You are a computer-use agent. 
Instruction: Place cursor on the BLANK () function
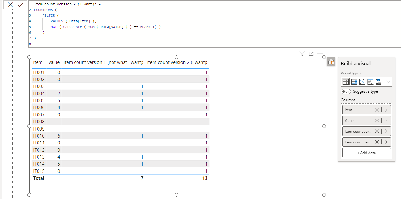148,27
